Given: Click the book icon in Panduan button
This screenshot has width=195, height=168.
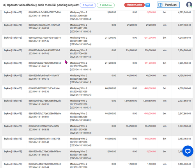Looking at the screenshot, I should [x=160, y=5].
